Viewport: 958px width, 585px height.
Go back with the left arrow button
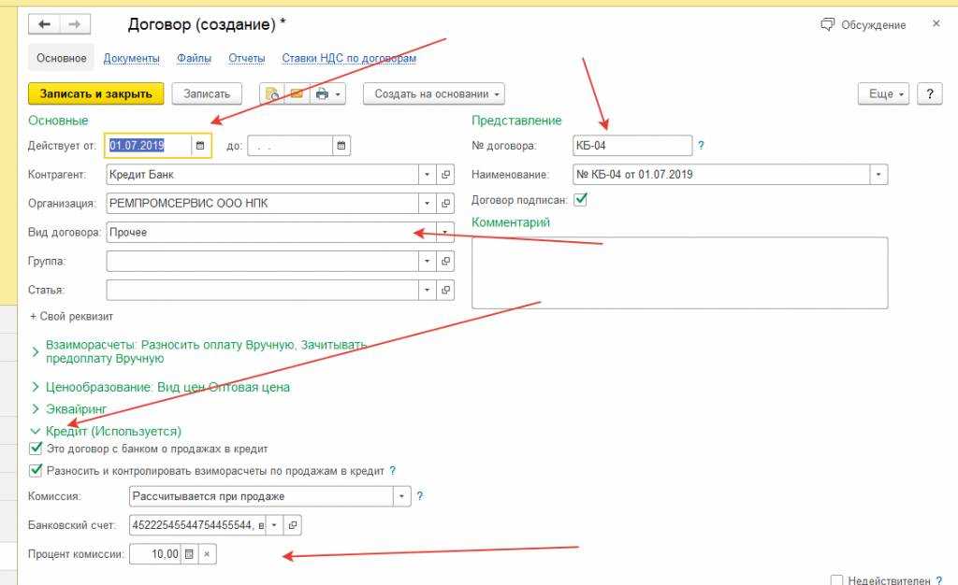[x=44, y=24]
